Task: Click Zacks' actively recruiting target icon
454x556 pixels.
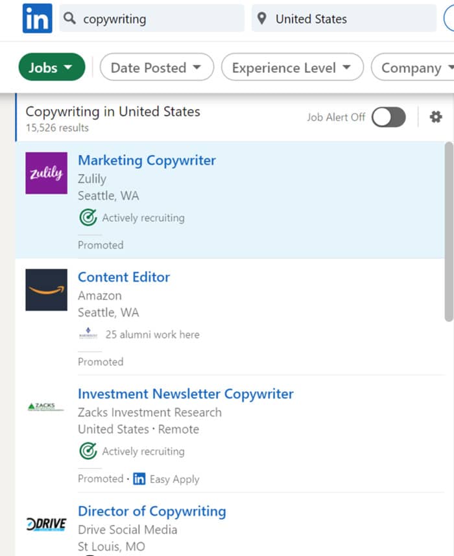Action: coord(88,451)
